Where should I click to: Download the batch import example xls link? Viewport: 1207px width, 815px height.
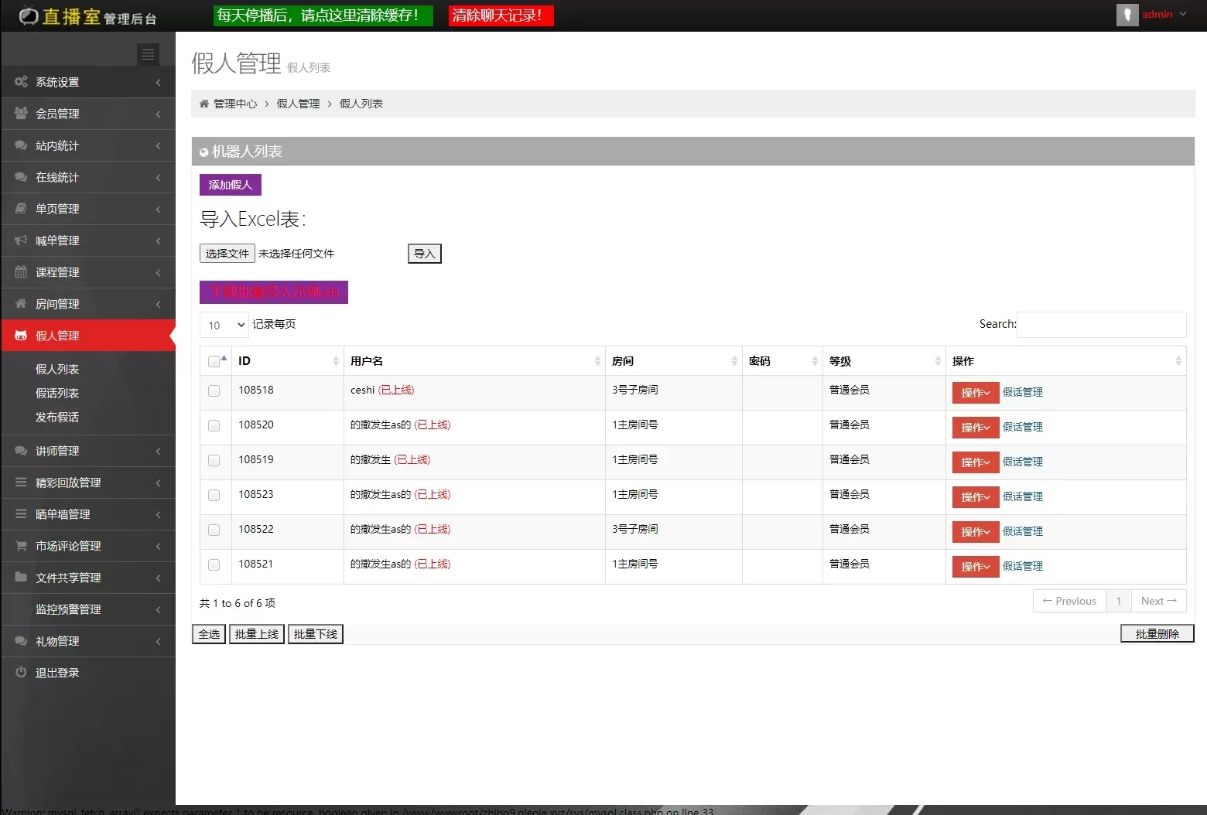tap(274, 292)
